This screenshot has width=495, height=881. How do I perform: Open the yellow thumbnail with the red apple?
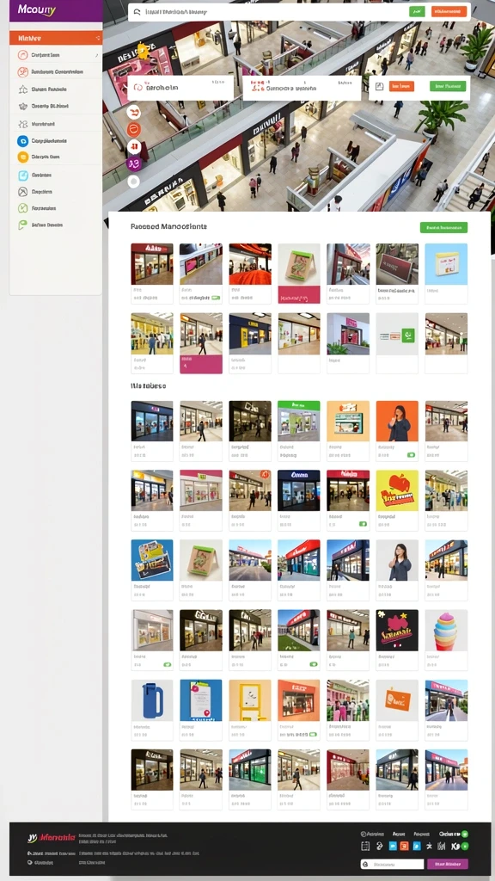(x=397, y=490)
